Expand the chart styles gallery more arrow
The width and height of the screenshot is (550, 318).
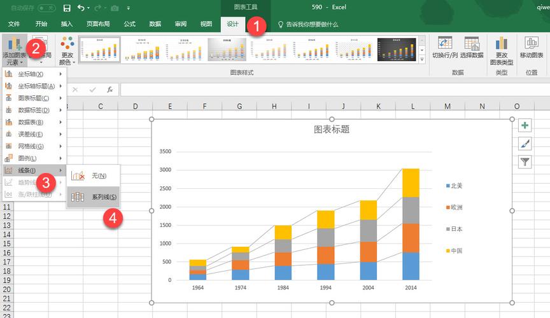point(422,60)
